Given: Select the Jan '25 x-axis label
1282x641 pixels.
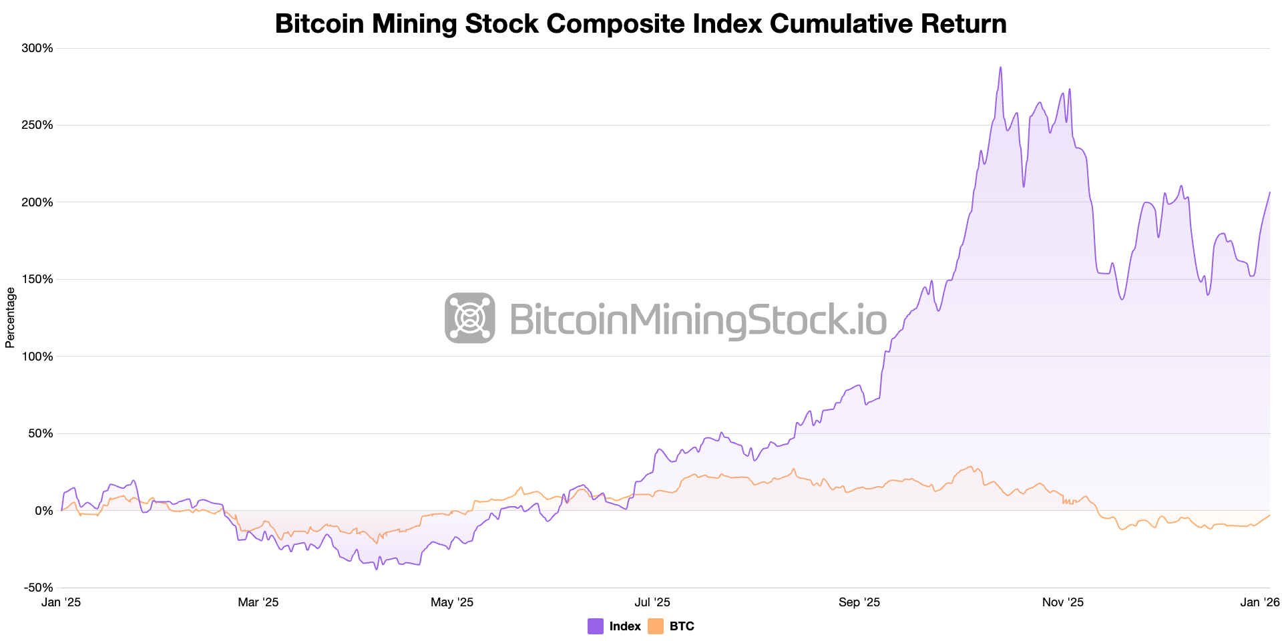Looking at the screenshot, I should [61, 602].
